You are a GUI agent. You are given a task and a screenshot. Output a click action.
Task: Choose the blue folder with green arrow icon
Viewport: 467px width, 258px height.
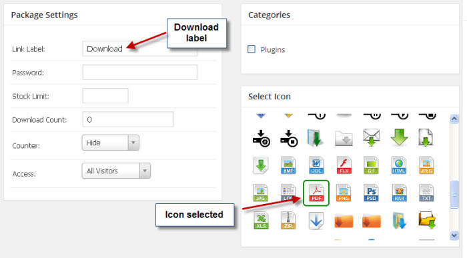(x=316, y=138)
